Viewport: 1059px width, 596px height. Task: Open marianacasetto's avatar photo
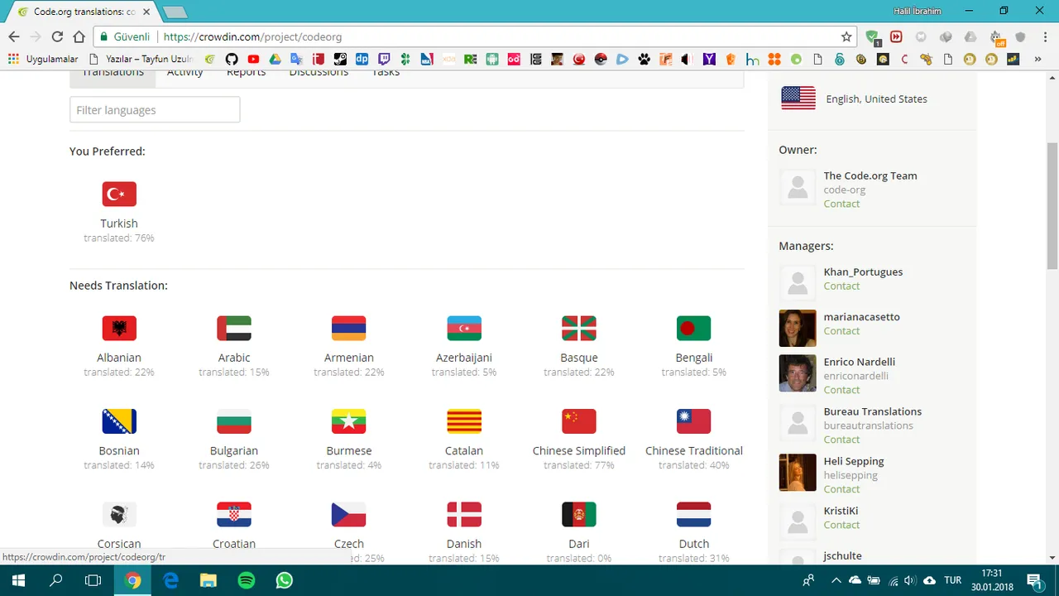pos(798,329)
